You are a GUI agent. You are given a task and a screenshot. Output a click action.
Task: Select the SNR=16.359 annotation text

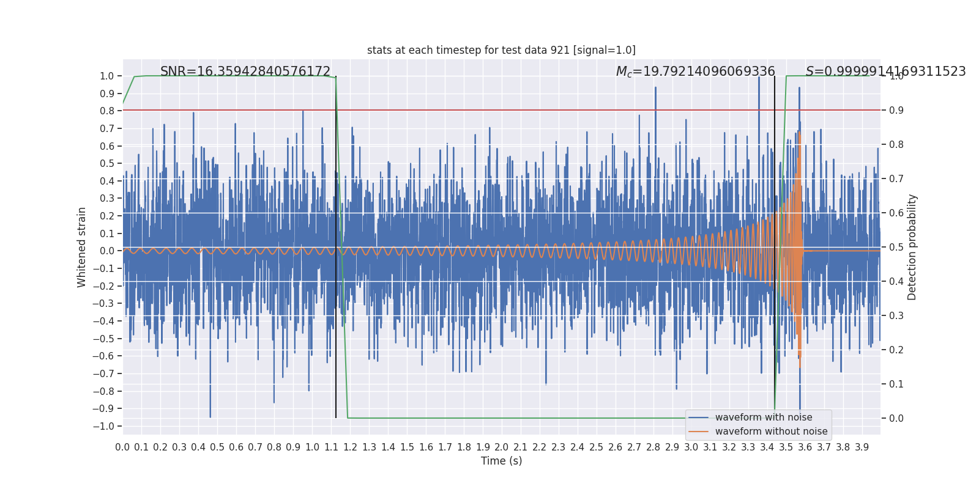[x=245, y=72]
